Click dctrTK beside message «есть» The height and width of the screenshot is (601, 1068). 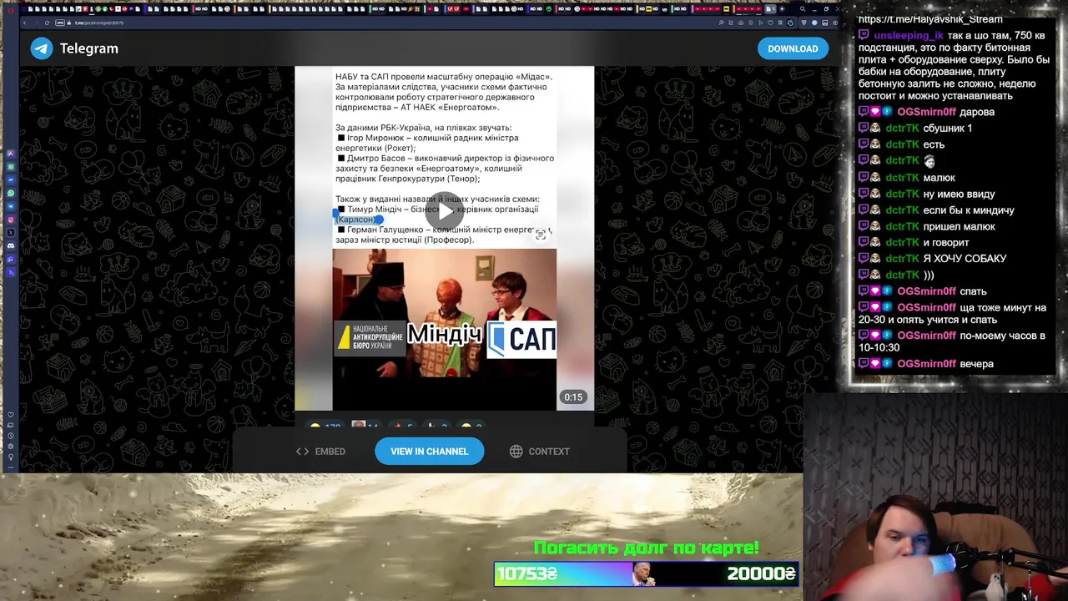pos(902,144)
